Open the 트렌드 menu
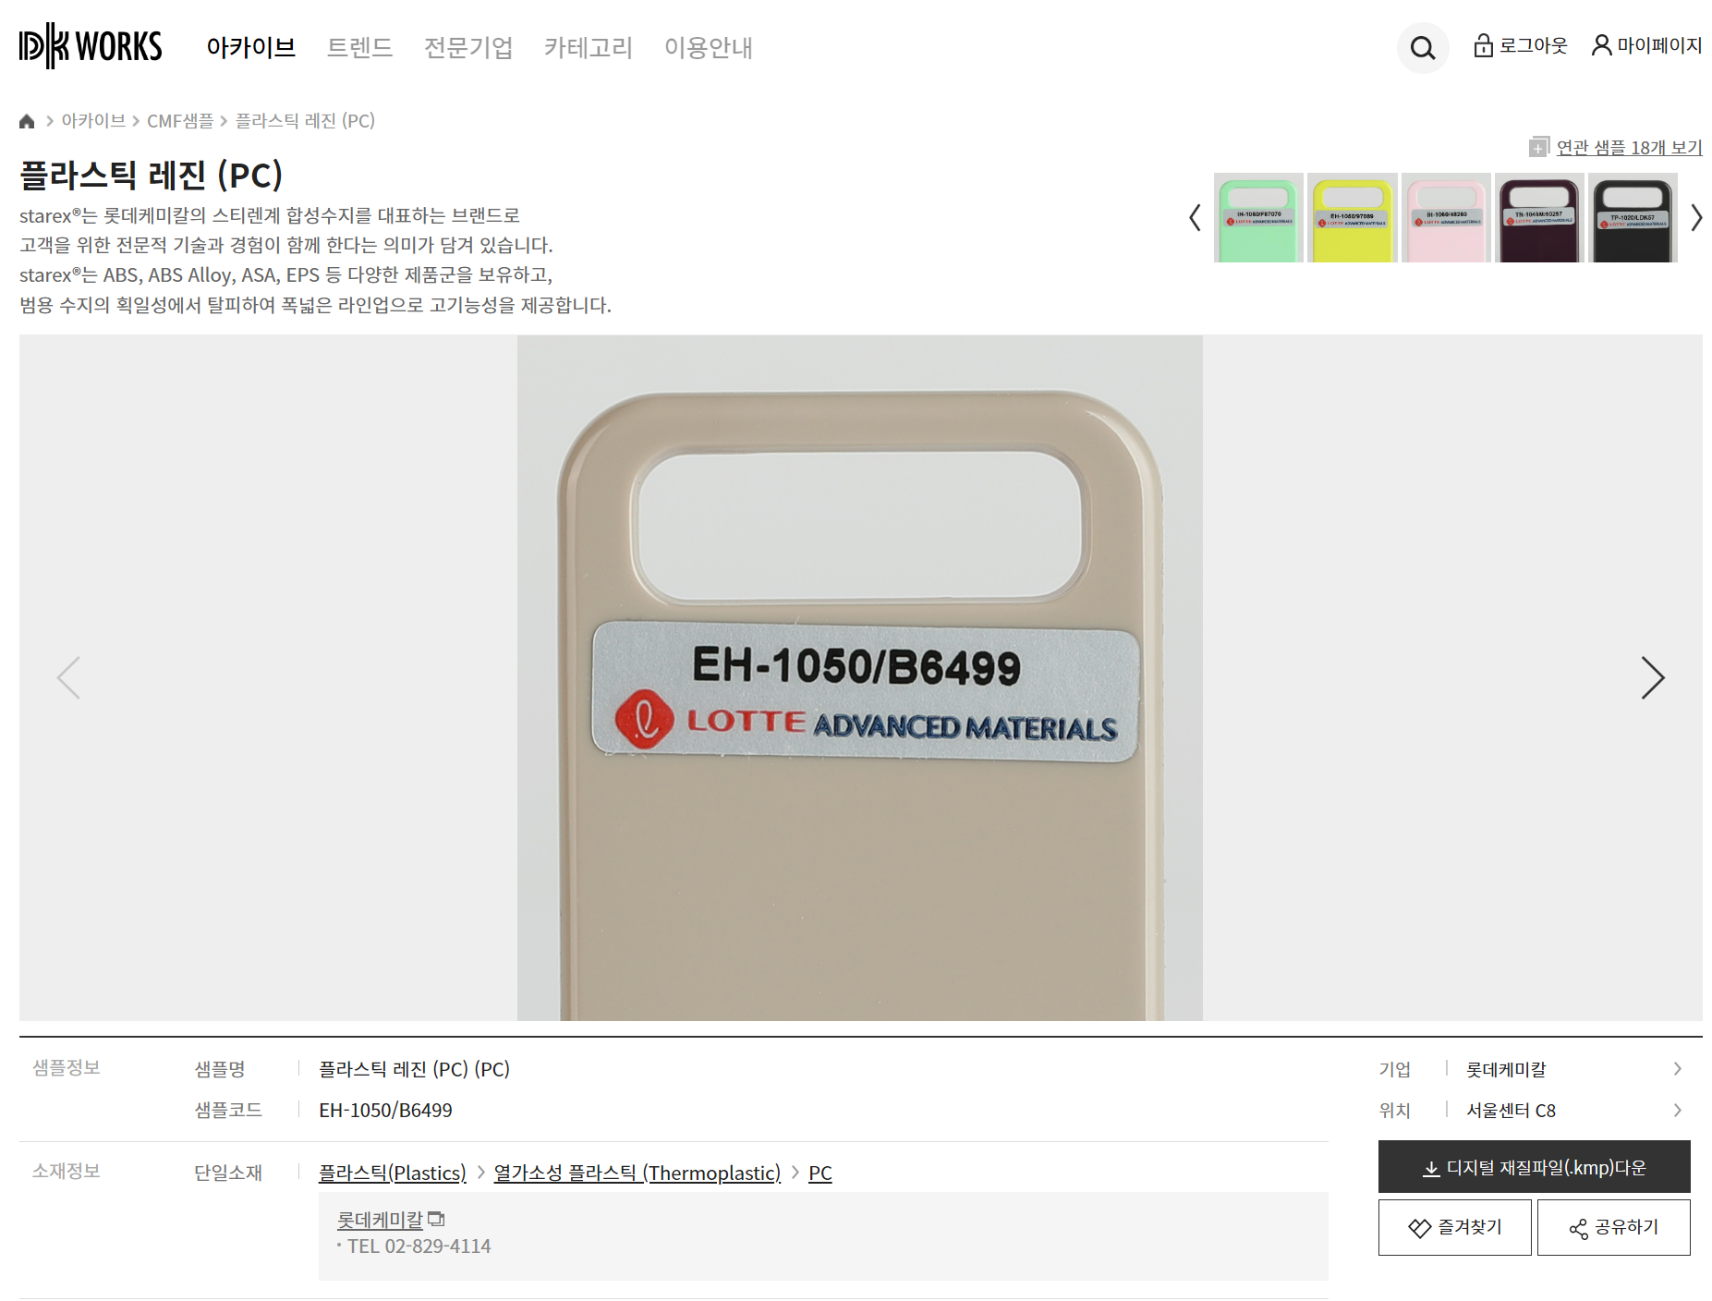The height and width of the screenshot is (1301, 1712). tap(359, 47)
